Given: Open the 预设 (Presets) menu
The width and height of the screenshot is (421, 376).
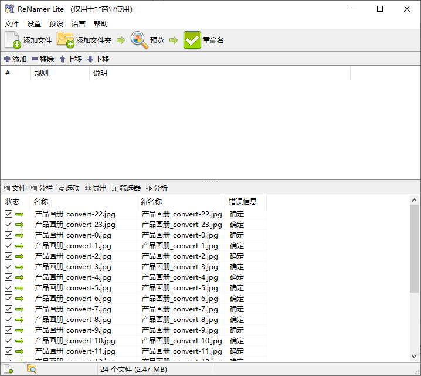Looking at the screenshot, I should 56,24.
